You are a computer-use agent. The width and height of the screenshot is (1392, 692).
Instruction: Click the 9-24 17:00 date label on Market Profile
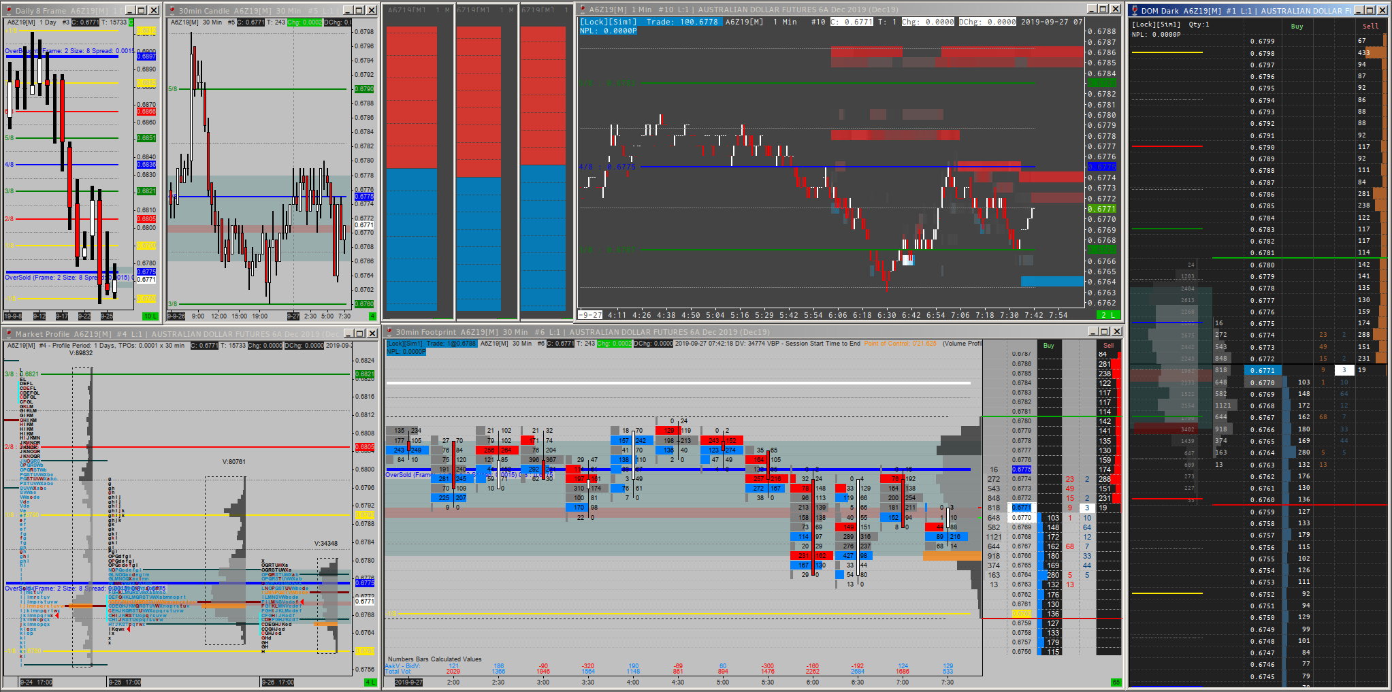(37, 682)
